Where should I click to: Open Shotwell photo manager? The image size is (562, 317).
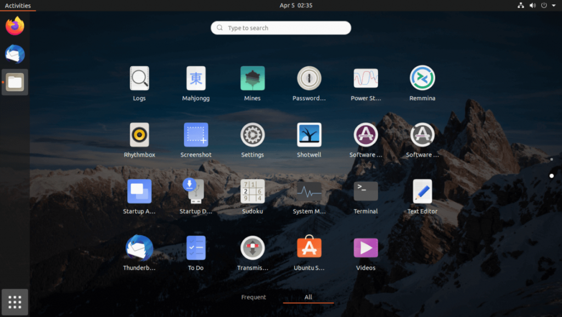[309, 134]
